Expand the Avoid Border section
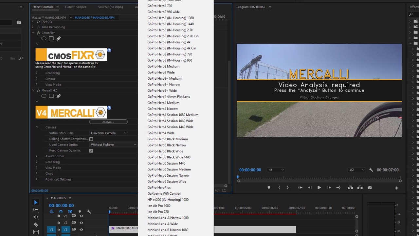The width and height of the screenshot is (419, 236). point(36,156)
